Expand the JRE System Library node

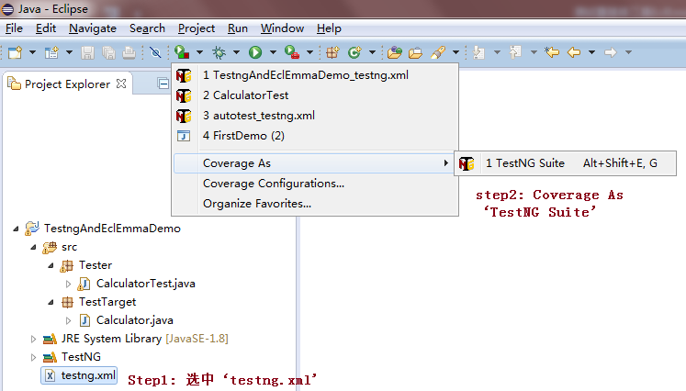click(x=34, y=339)
